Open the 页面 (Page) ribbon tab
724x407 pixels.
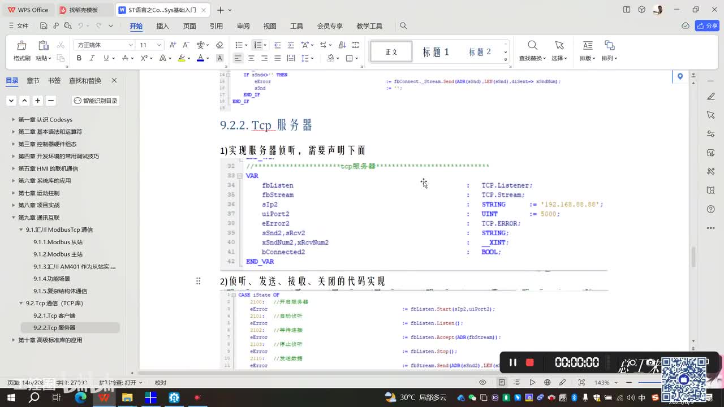(189, 26)
